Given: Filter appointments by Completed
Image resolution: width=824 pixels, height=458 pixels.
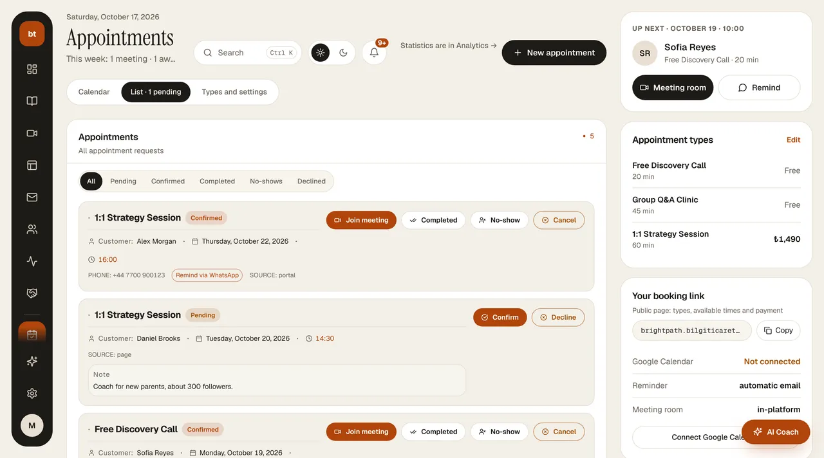Looking at the screenshot, I should pyautogui.click(x=217, y=181).
